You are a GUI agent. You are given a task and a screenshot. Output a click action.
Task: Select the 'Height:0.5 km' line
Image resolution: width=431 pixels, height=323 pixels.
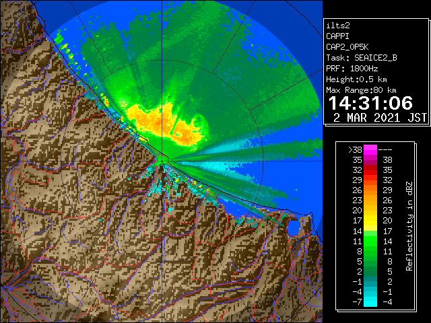tap(356, 79)
